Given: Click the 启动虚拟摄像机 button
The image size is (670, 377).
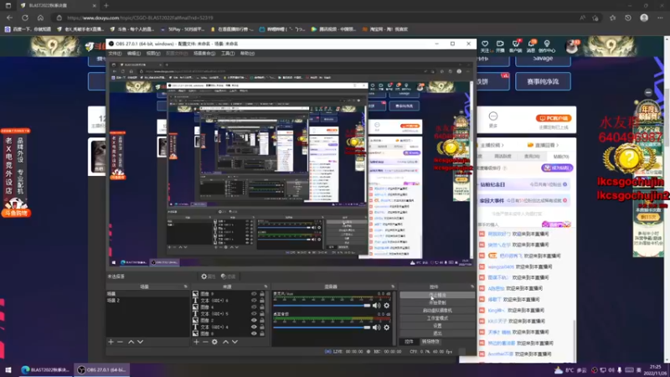Looking at the screenshot, I should (x=437, y=310).
